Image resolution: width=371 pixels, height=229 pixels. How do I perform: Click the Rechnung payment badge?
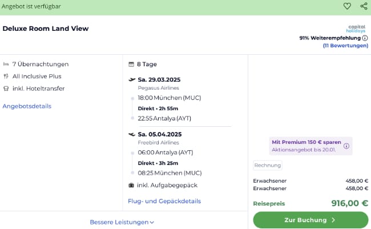[268, 165]
